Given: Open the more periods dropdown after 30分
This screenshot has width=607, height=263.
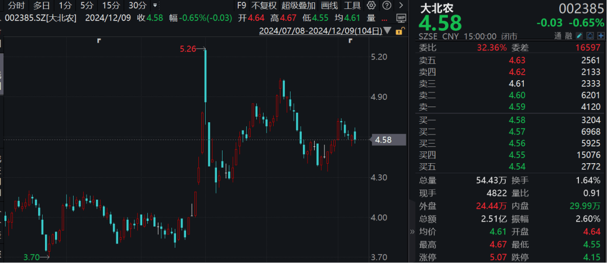Looking at the screenshot, I should [x=155, y=6].
